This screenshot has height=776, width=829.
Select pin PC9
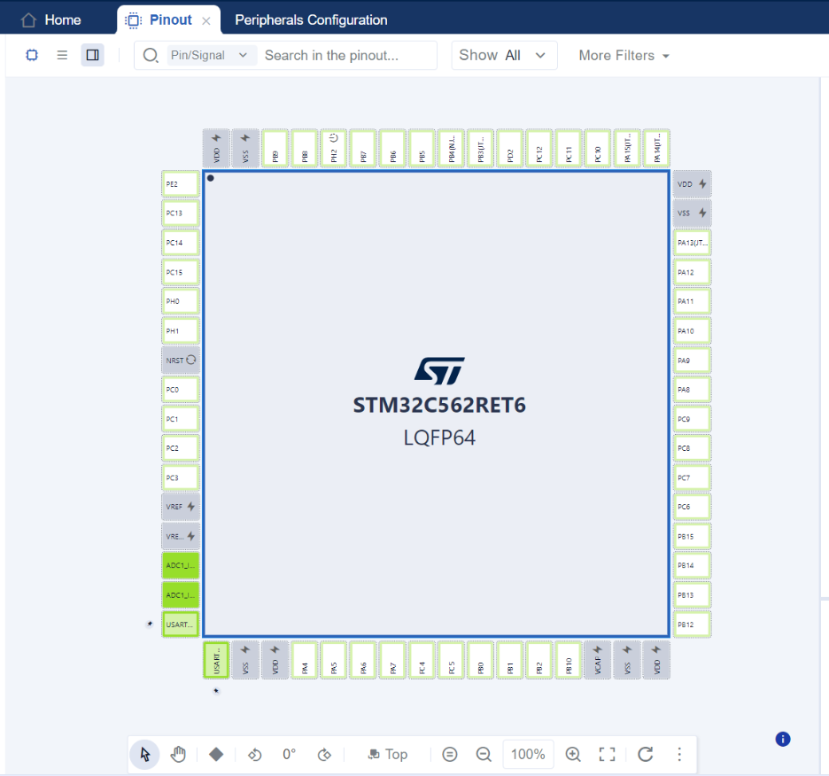click(x=692, y=419)
